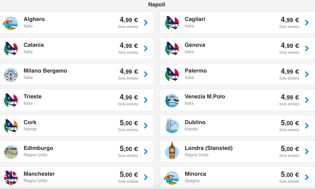This screenshot has height=189, width=315.
Task: Click the Italian flag plane tail icon for Trieste
Action: tap(11, 100)
